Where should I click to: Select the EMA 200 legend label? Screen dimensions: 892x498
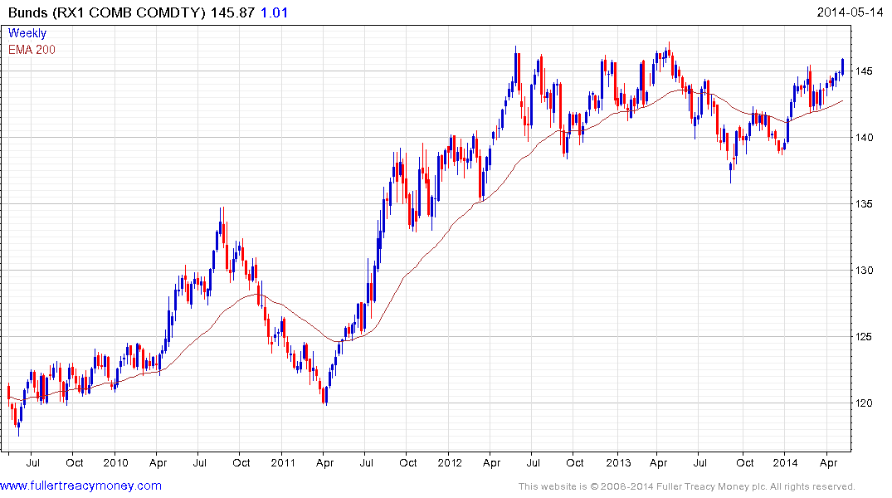(x=32, y=50)
